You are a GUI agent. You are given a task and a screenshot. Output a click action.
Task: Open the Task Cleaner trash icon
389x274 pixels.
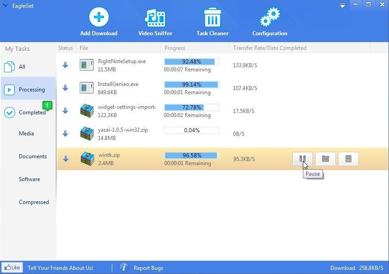point(212,17)
